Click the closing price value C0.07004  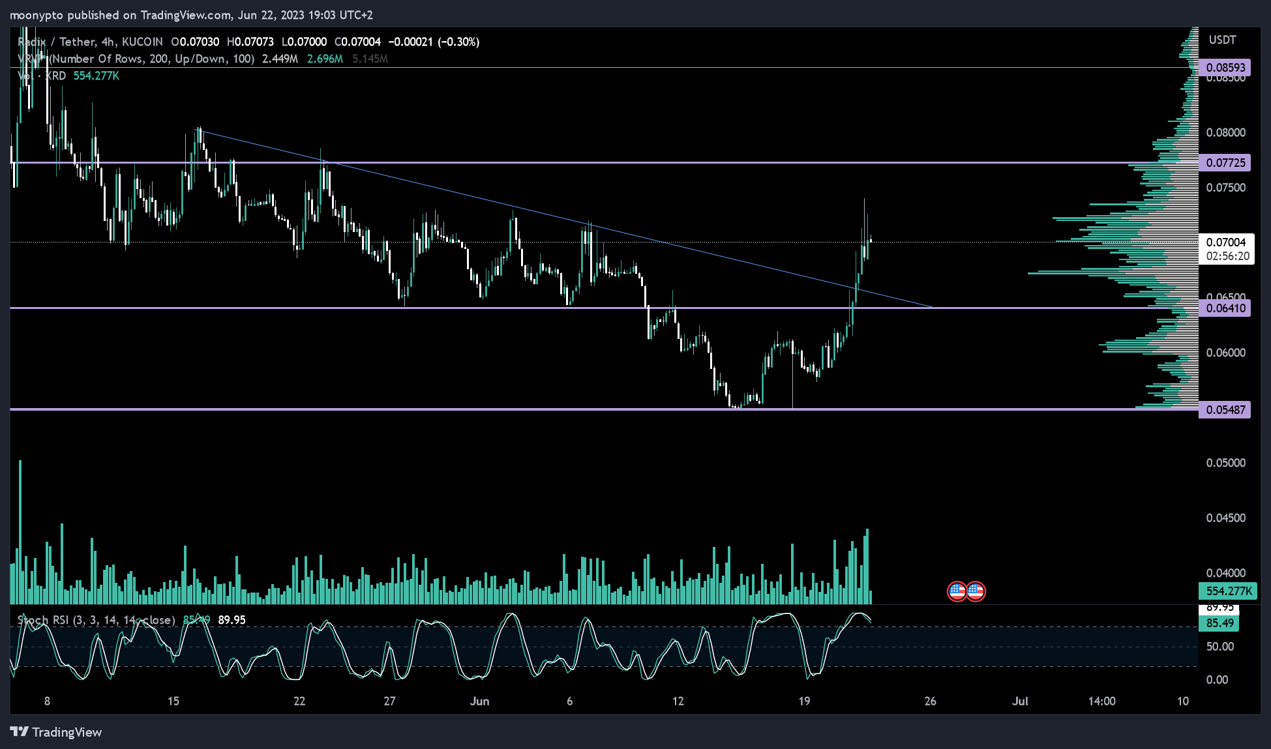(357, 42)
